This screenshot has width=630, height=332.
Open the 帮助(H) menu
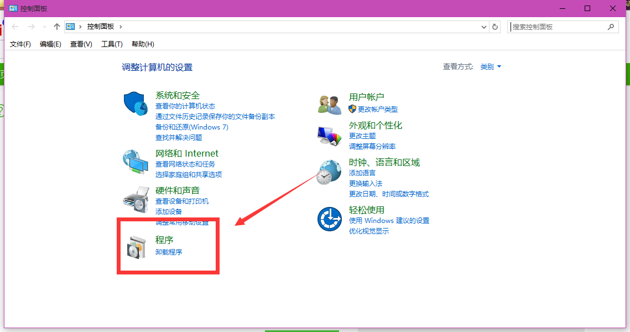[143, 44]
